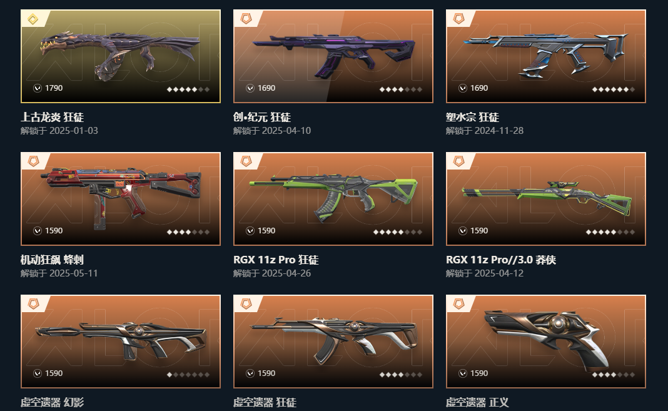Viewport: 668px width, 411px height.
Task: Click the RGX 11z Pro 狂徒 title
Action: (276, 260)
